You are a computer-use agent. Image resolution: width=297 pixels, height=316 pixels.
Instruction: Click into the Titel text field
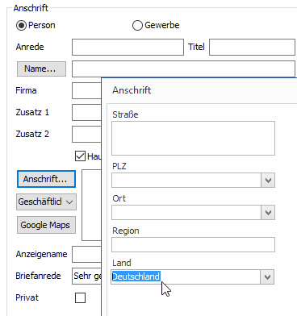click(x=252, y=47)
